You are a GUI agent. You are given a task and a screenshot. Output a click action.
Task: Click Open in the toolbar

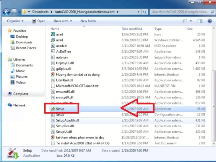click(x=39, y=21)
